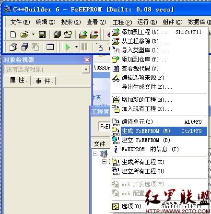Click the compile unit icon in menu
Image resolution: width=211 pixels, height=214 pixels.
click(x=116, y=122)
